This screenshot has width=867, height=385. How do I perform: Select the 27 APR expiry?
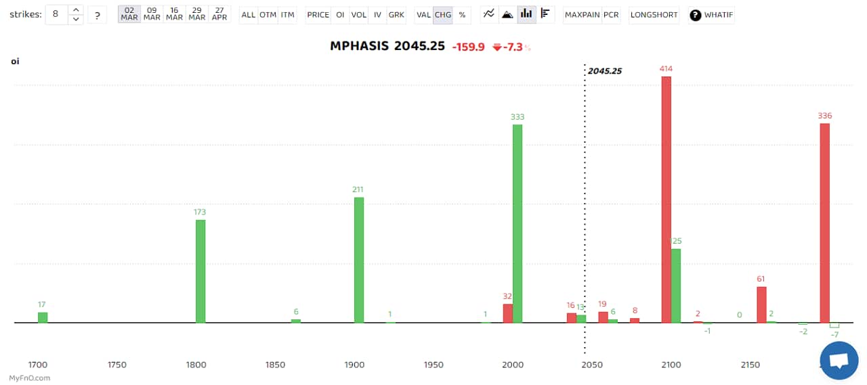pos(219,14)
